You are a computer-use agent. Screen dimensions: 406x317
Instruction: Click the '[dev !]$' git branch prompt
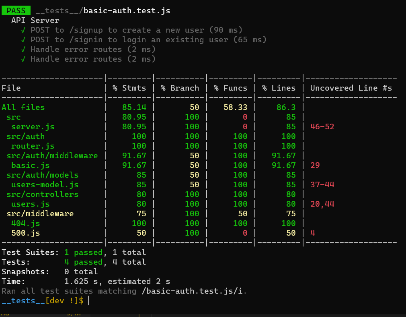64,300
